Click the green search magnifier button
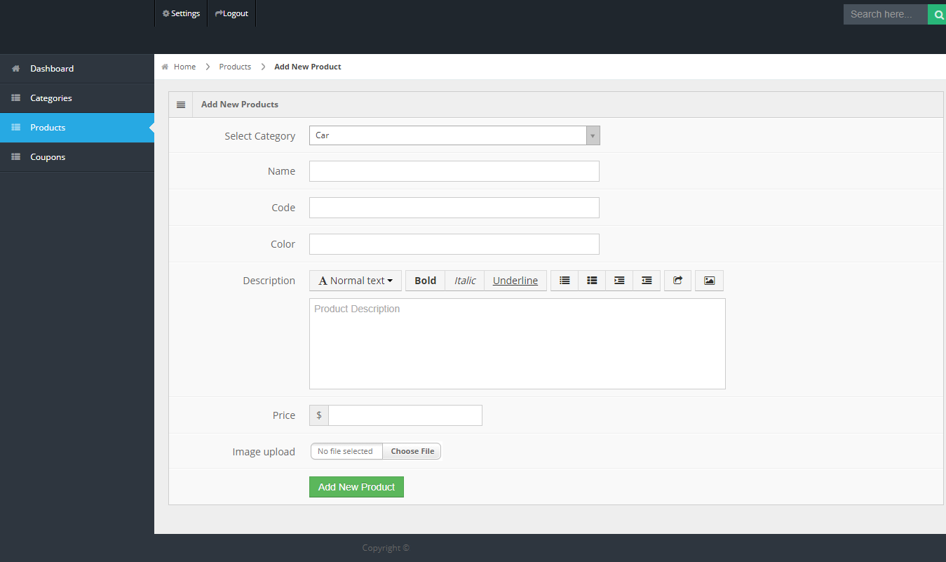 [938, 14]
